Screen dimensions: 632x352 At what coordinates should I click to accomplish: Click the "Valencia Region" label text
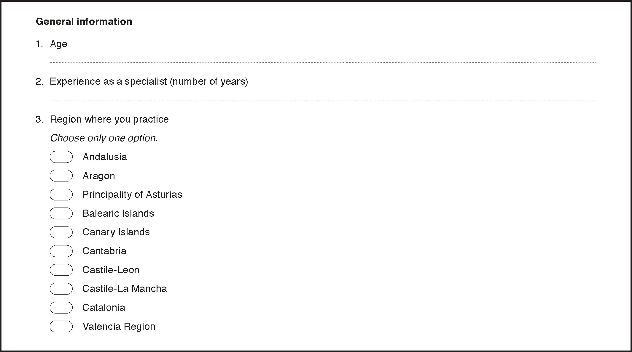tap(119, 327)
